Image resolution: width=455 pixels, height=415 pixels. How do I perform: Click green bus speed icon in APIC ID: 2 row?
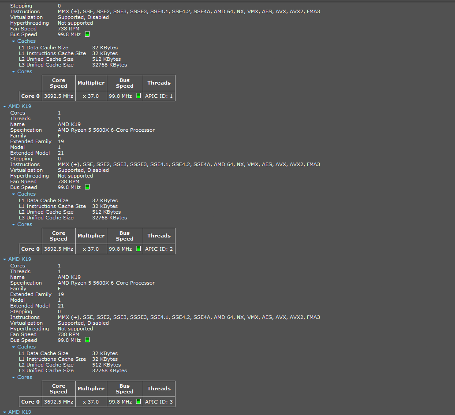tap(138, 248)
